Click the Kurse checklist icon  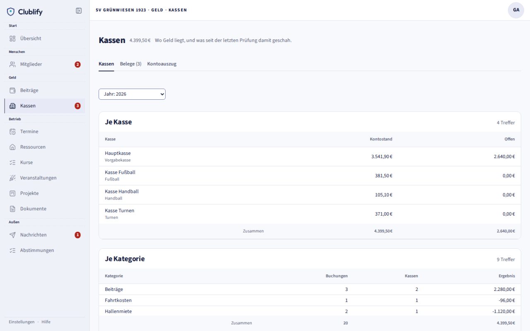[x=12, y=163]
